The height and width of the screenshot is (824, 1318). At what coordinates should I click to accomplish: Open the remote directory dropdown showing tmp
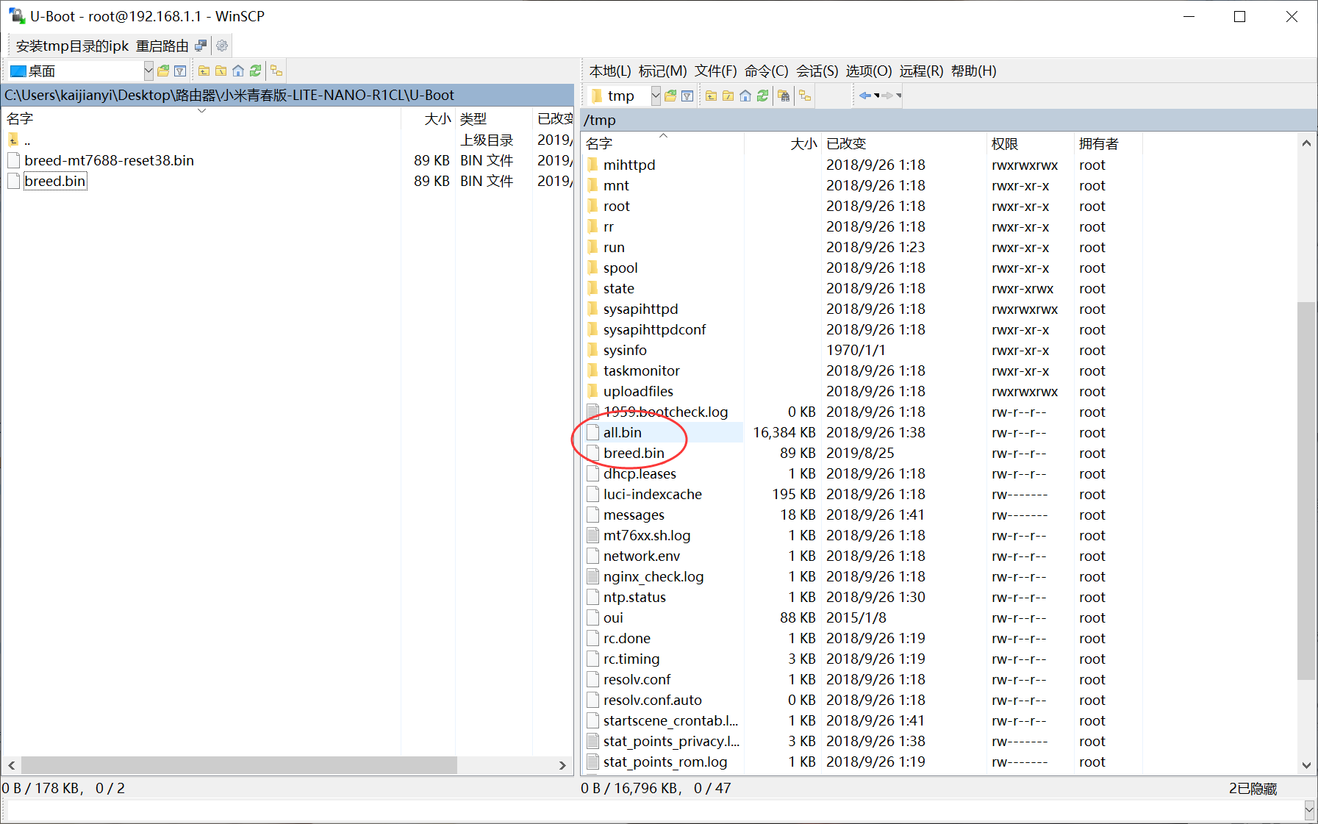[x=656, y=96]
